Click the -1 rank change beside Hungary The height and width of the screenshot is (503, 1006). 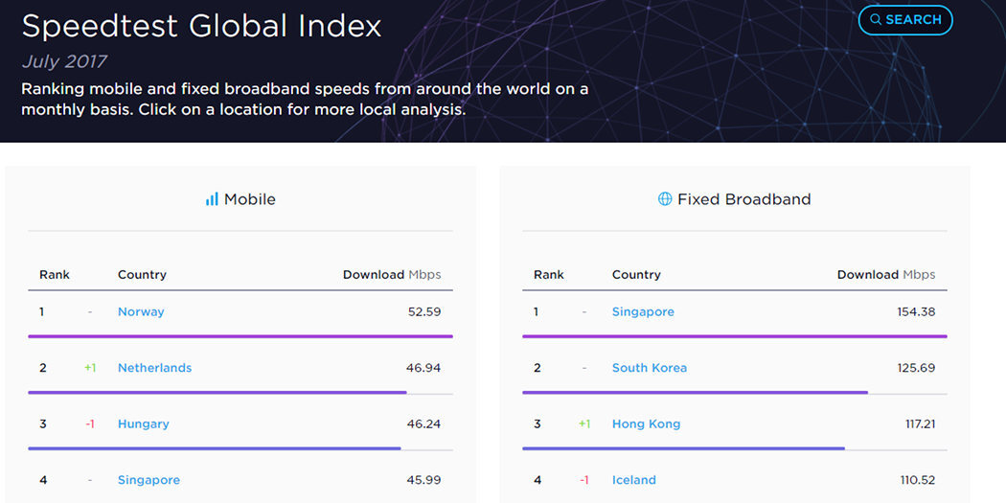click(90, 424)
